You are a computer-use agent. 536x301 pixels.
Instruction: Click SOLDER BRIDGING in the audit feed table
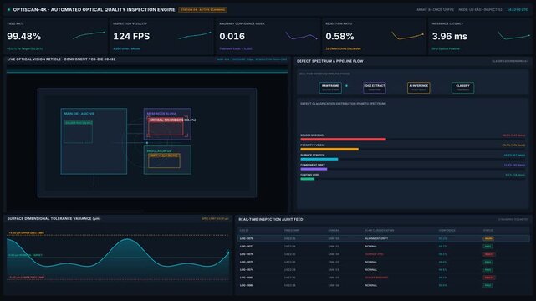376,278
